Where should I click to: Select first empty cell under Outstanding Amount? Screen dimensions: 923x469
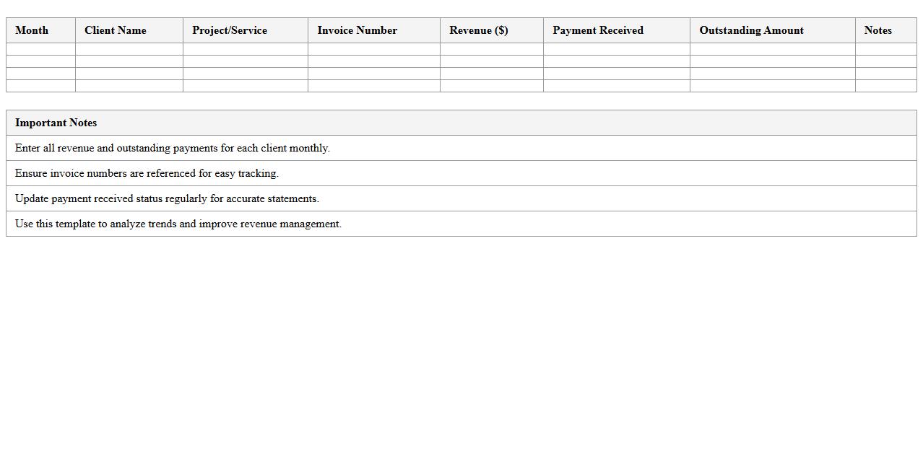(773, 49)
